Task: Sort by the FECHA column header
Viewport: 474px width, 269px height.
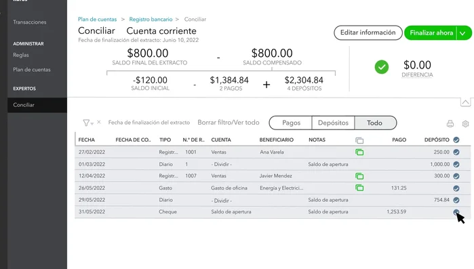Action: (86, 140)
